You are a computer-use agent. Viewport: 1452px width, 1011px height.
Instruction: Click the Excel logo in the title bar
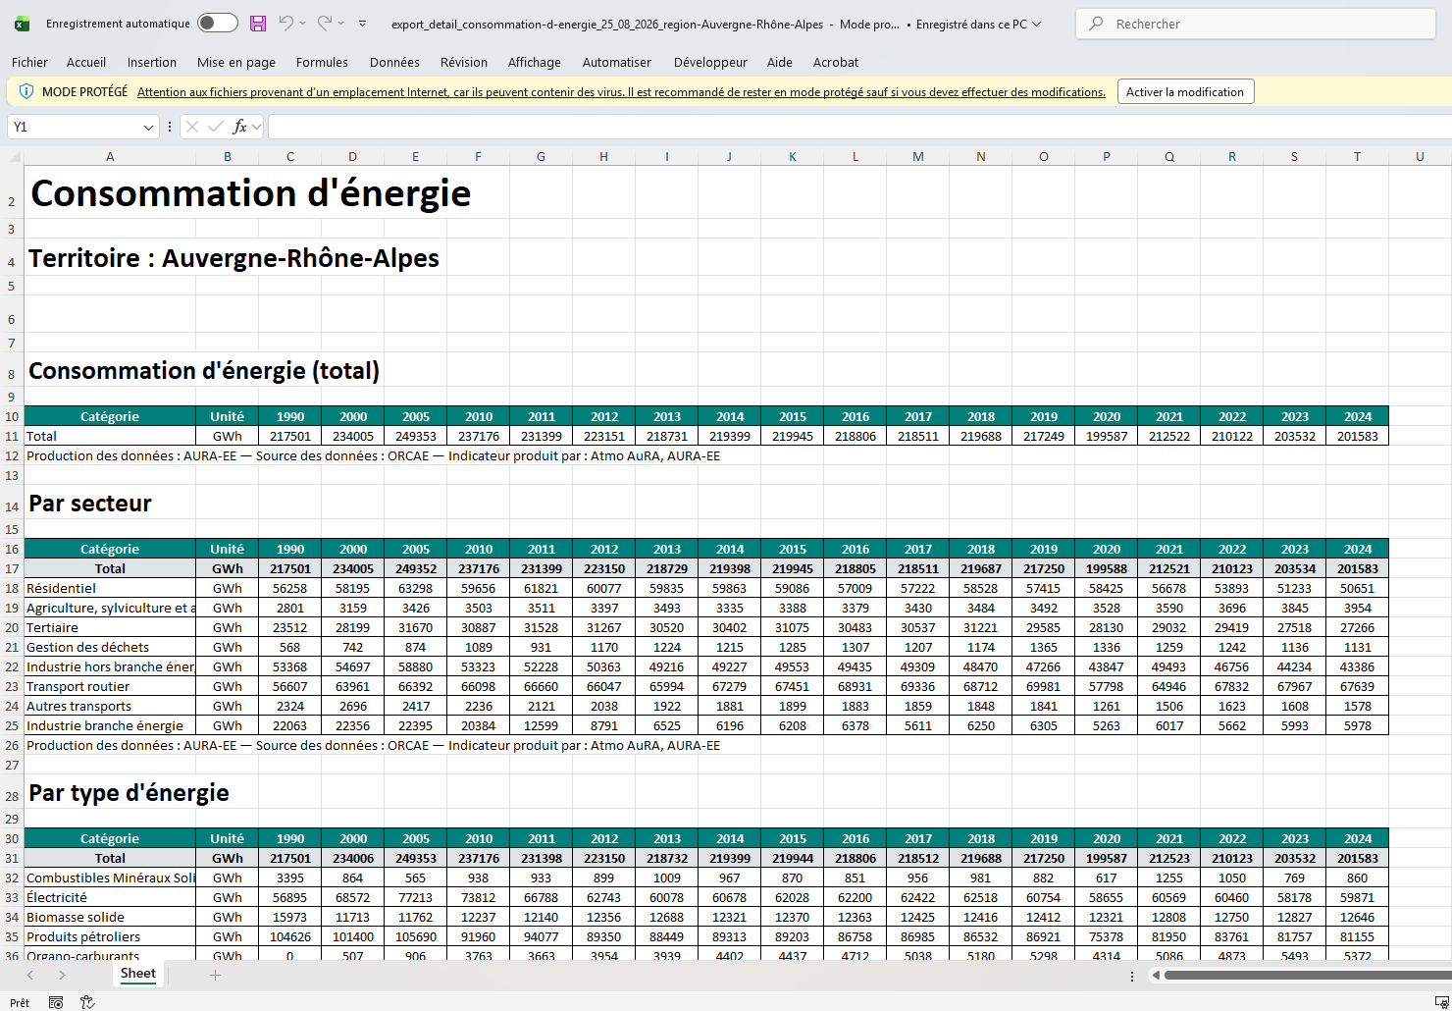point(23,24)
